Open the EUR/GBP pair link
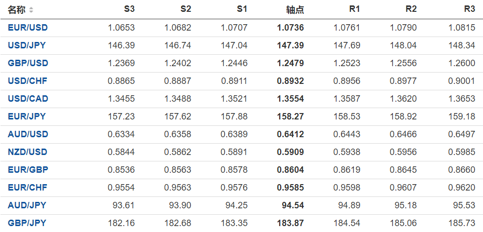Screen dimensions: 483x232 coord(28,170)
